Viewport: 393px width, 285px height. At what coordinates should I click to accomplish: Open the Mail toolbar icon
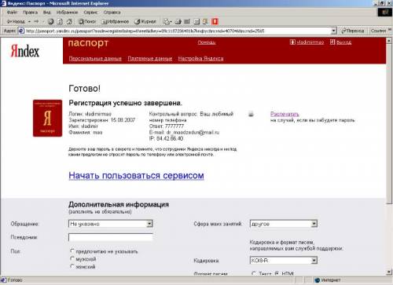(166, 21)
